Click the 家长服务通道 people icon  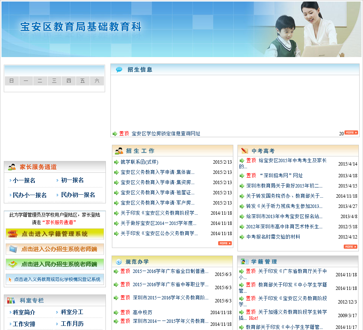coord(12,167)
